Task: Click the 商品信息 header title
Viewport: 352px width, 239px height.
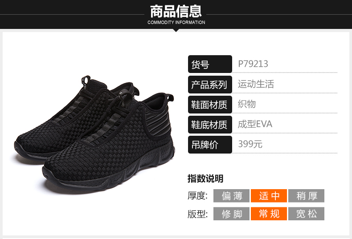Action: click(x=176, y=12)
